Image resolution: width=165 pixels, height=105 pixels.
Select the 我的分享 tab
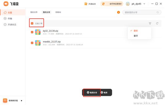[46, 12]
